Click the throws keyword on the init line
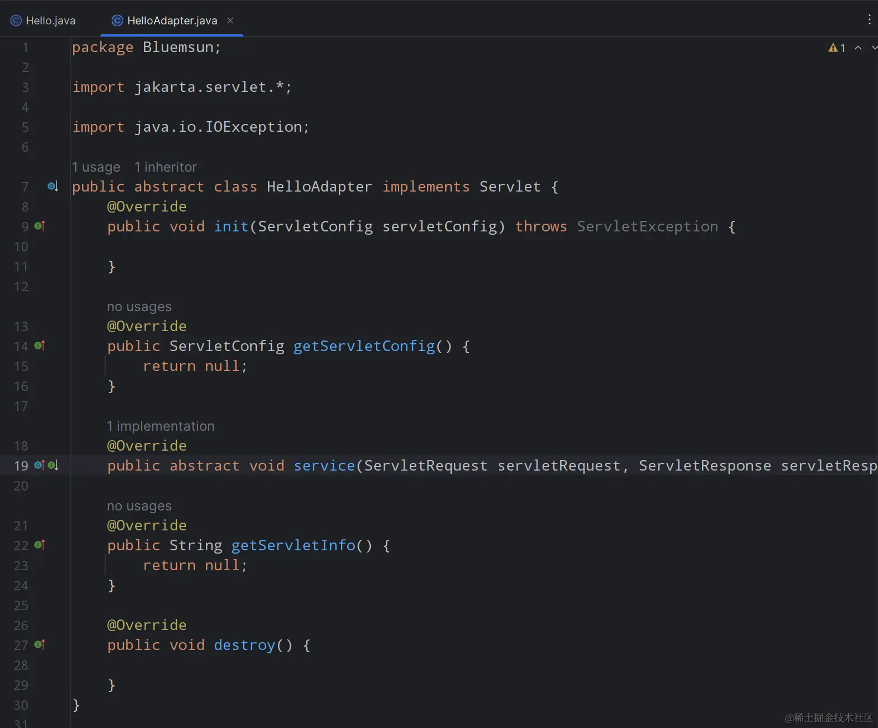 541,226
